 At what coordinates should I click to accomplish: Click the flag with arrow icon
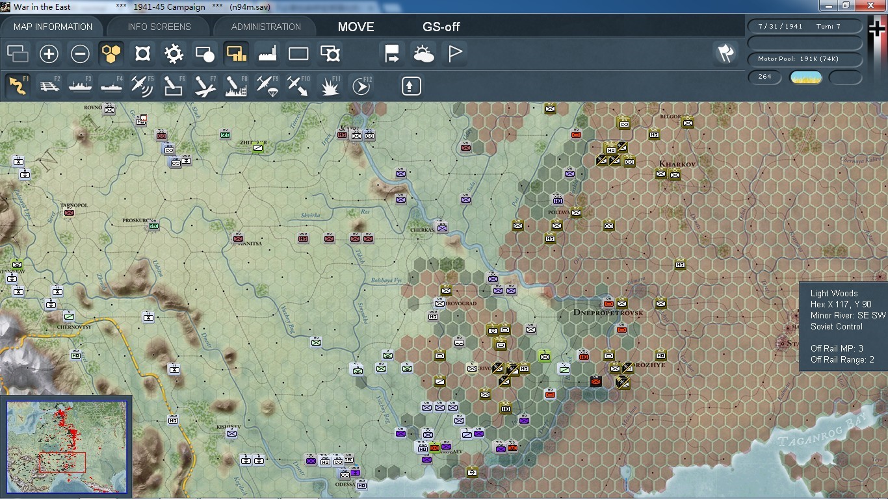[392, 54]
